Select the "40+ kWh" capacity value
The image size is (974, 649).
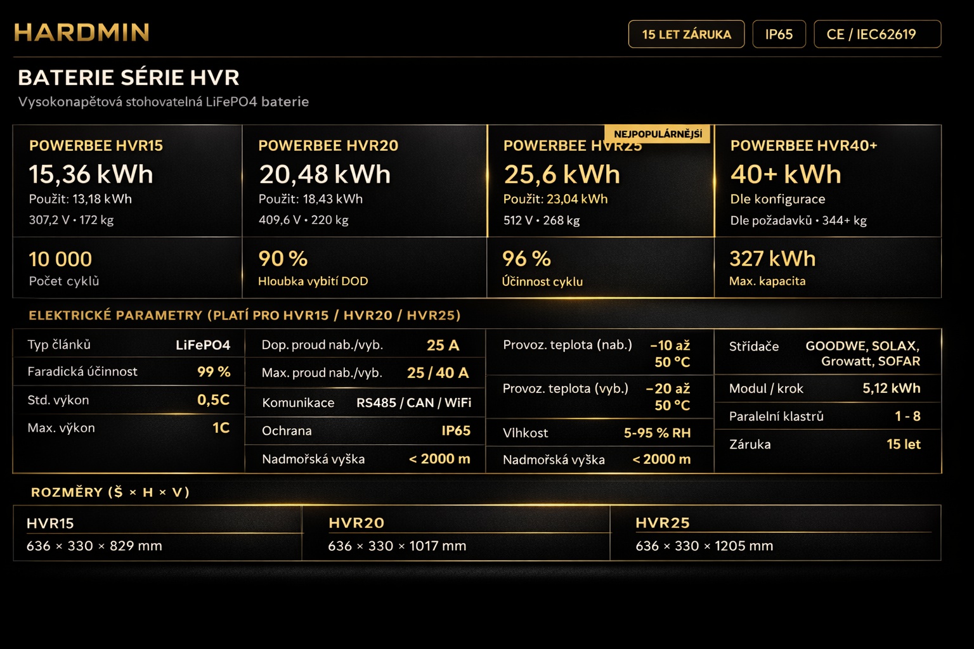(786, 174)
